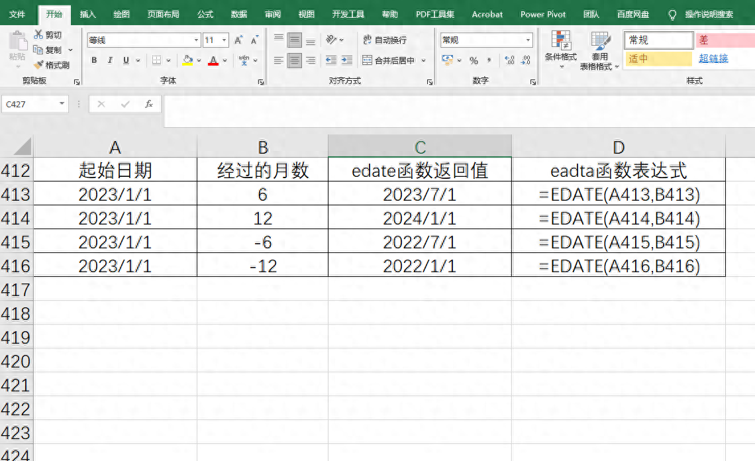Open font color dropdown arrow
This screenshot has width=755, height=461.
[x=225, y=60]
